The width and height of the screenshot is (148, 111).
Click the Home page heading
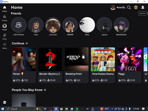(x=17, y=7)
